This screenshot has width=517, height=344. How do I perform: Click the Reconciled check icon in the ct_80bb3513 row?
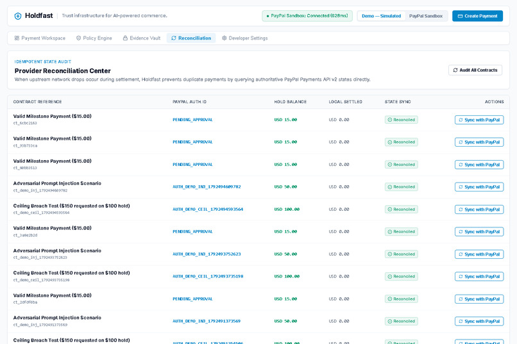[390, 165]
